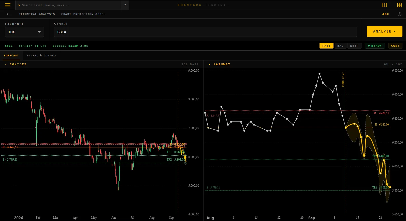This screenshot has width=406, height=221.
Task: Focus the BBCA symbol input field
Action: pos(205,32)
